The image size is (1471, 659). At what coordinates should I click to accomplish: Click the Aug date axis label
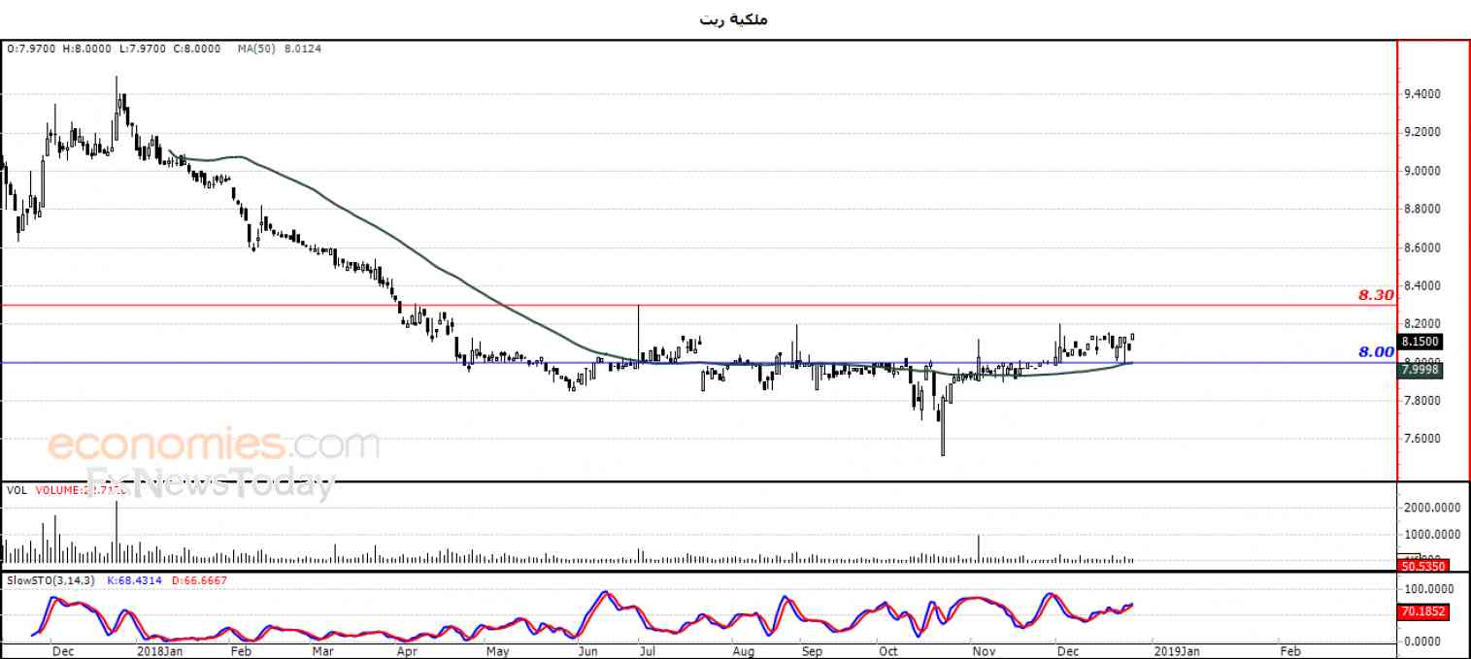point(744,651)
